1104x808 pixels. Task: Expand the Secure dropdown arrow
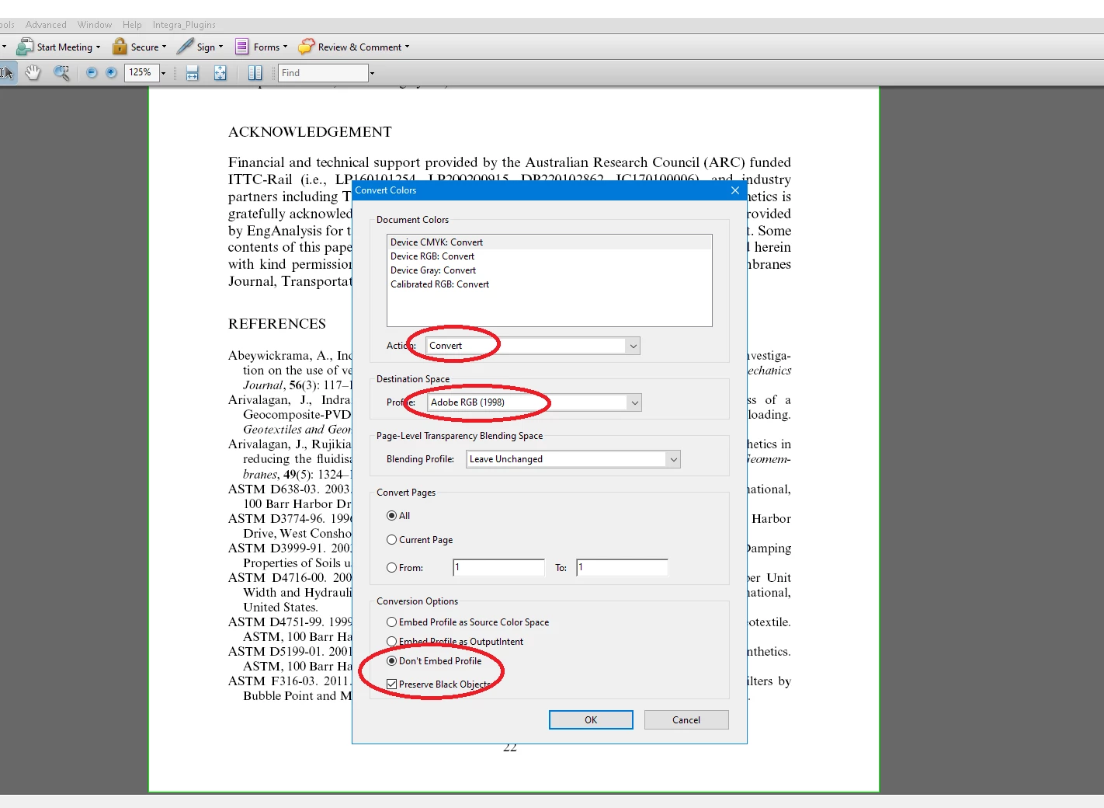pos(164,47)
